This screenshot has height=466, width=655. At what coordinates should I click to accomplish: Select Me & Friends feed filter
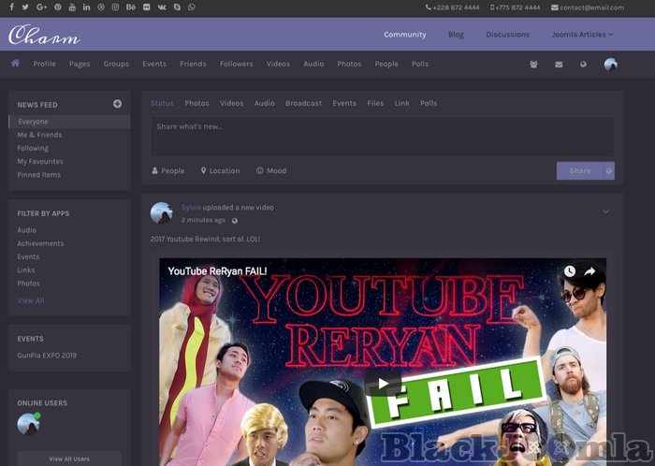(x=39, y=135)
